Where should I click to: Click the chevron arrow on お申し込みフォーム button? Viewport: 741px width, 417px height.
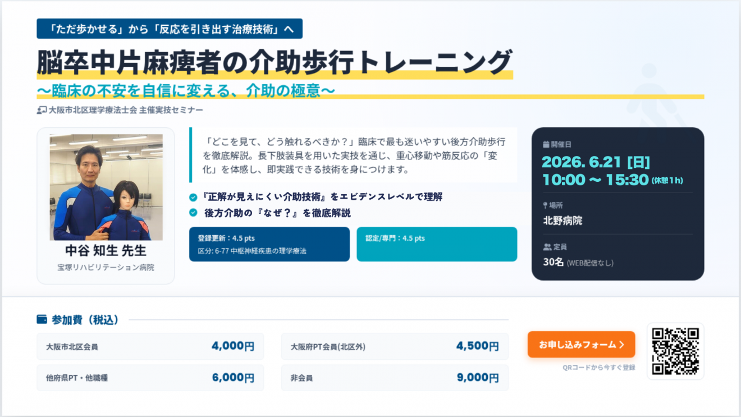(621, 345)
